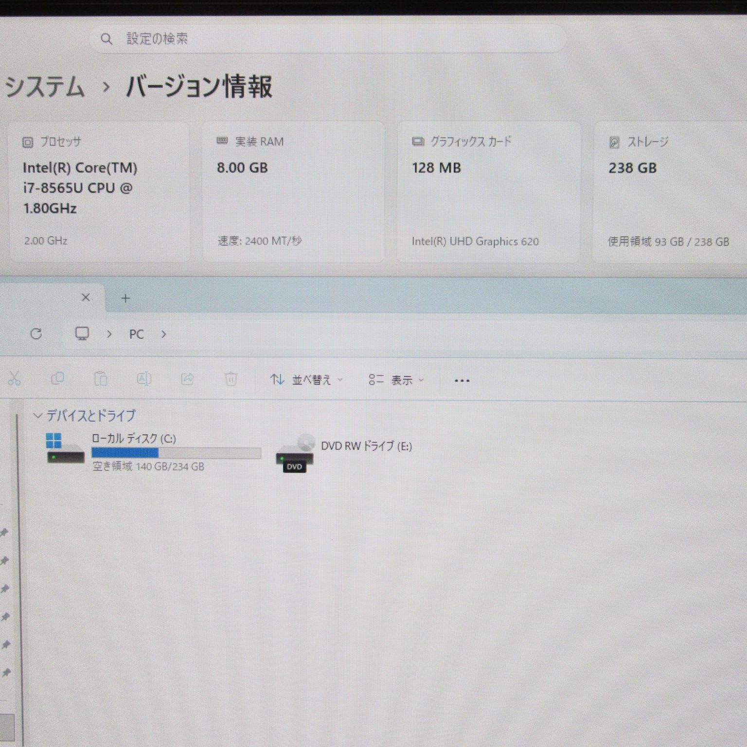Select 速度: 2400 MT/秒 text
Viewport: 747px width, 747px height.
point(260,241)
